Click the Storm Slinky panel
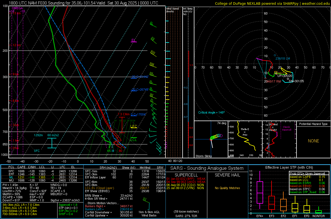Image resolution: width=331 pixels, height=219 pixels. point(211,139)
